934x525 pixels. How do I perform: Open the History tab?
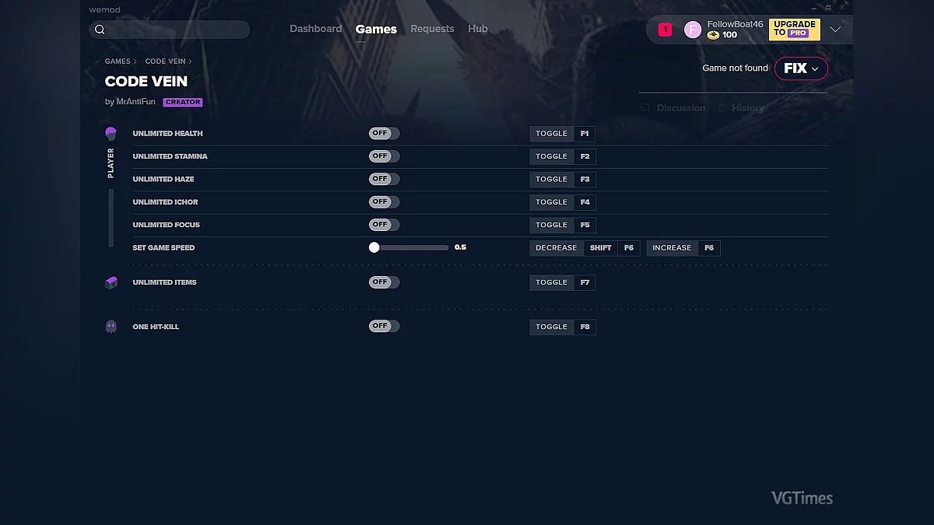(x=741, y=108)
